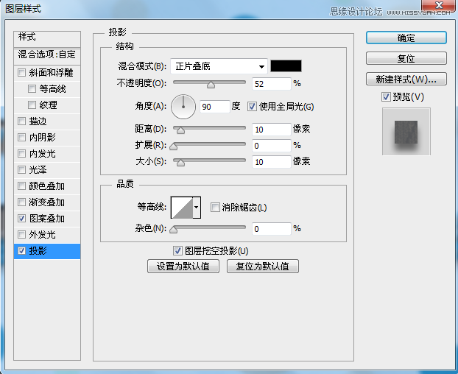Enable the 光泽 checkbox
Image resolution: width=458 pixels, height=374 pixels.
(x=21, y=169)
